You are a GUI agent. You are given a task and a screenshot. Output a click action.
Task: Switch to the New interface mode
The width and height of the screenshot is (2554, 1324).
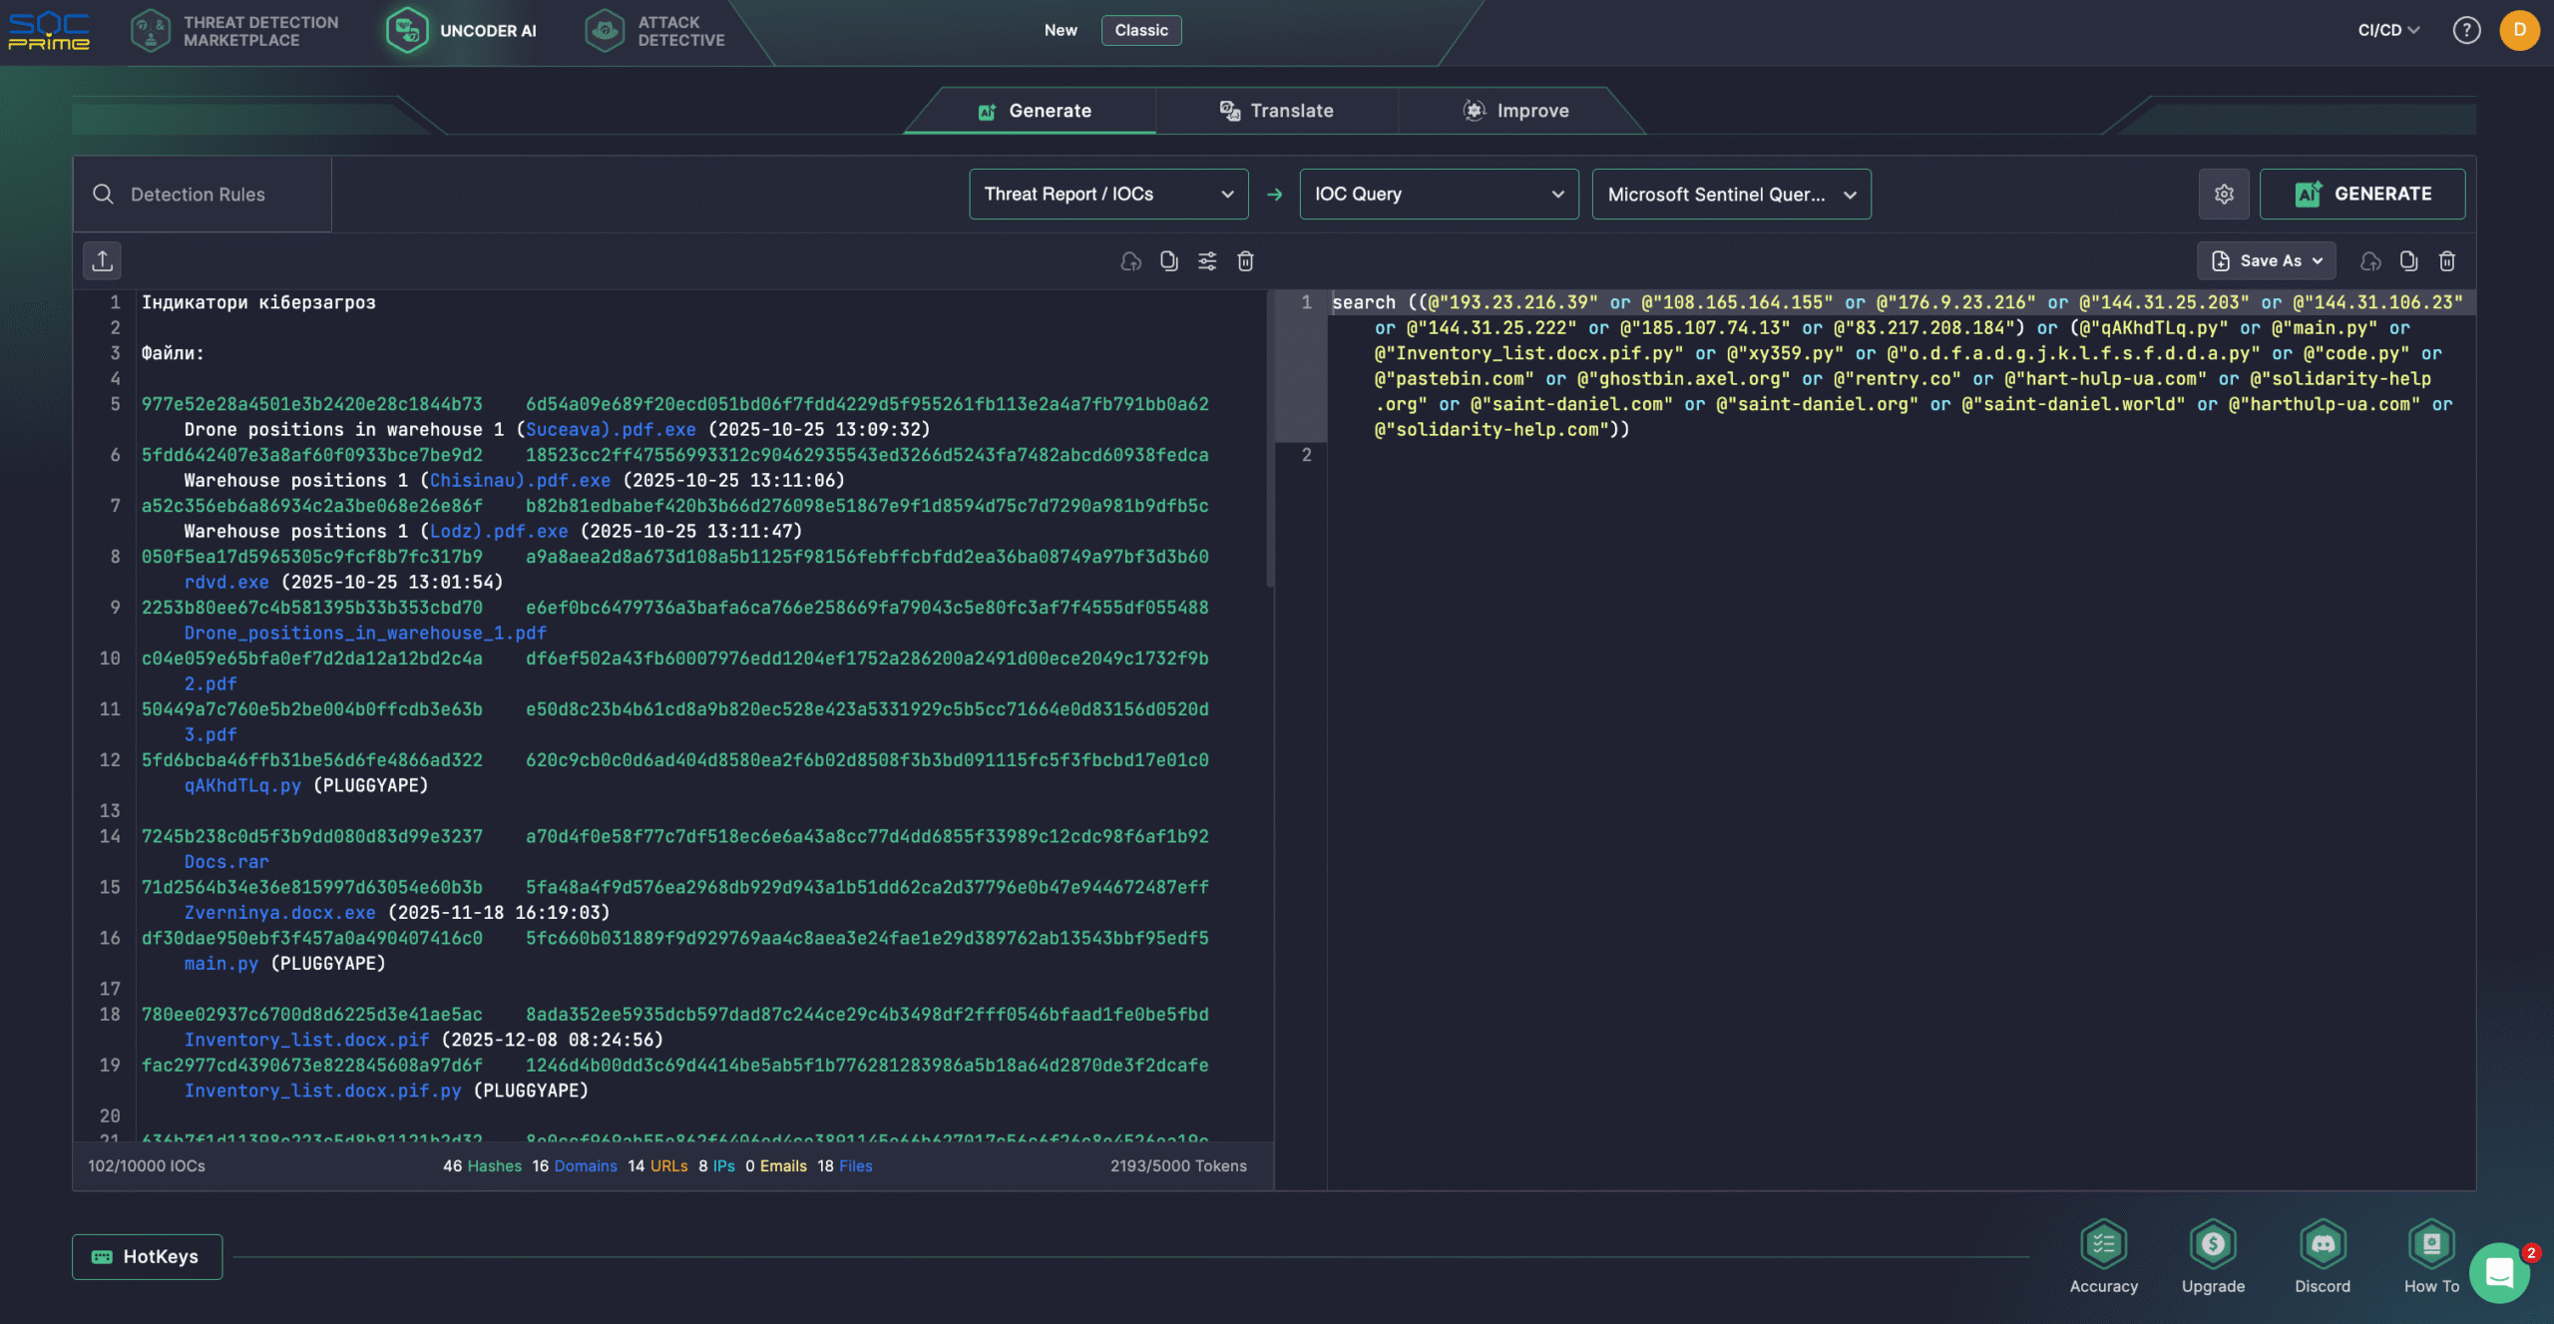1061,30
